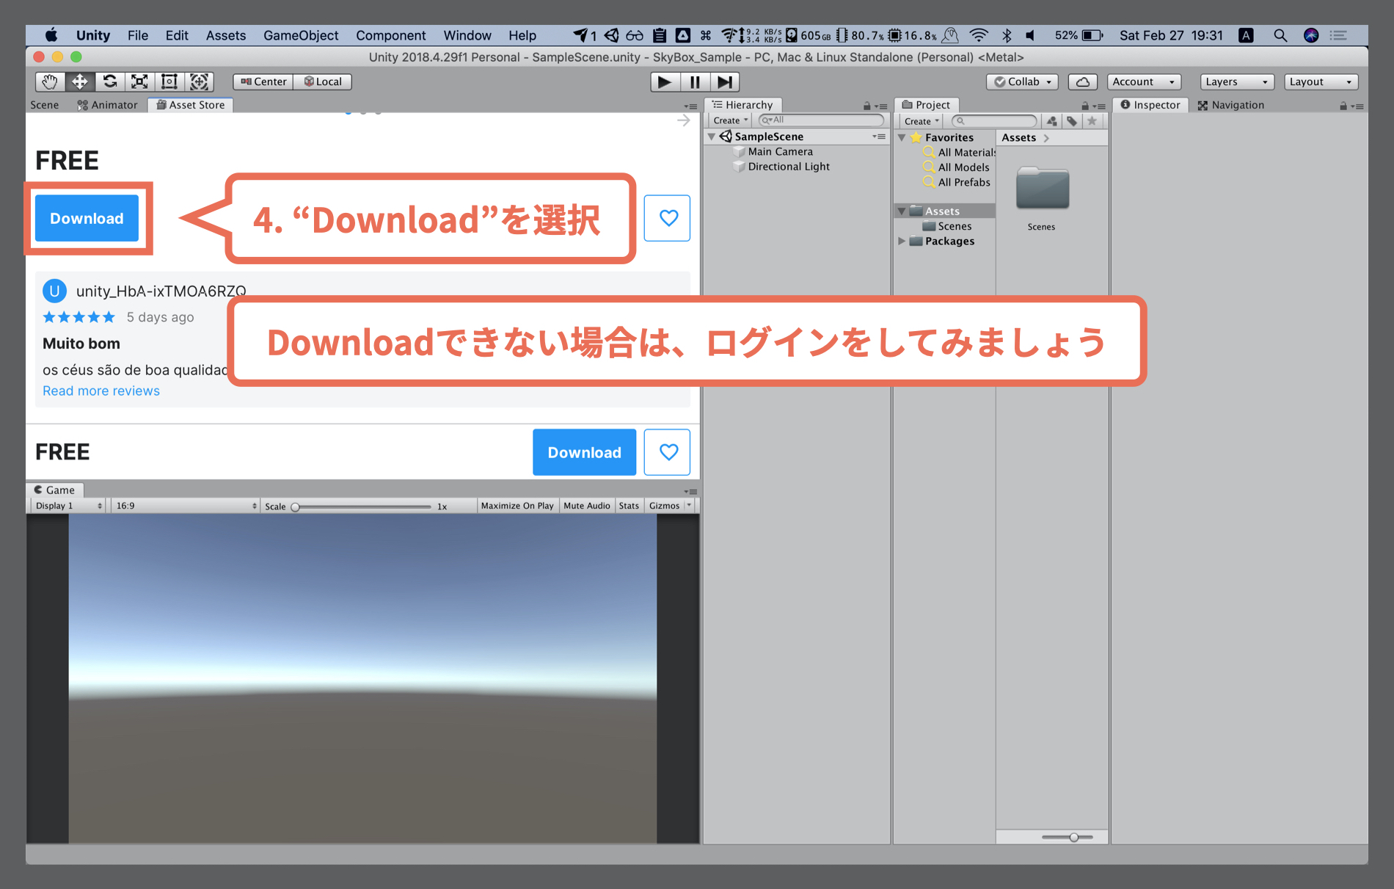Open the GameObject menu
Image resolution: width=1394 pixels, height=889 pixels.
(x=301, y=35)
